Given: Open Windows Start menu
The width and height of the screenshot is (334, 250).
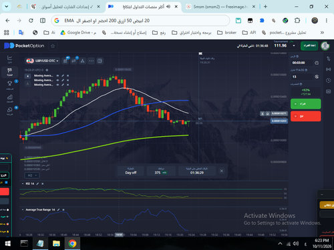Looking at the screenshot, I should (x=8, y=244).
